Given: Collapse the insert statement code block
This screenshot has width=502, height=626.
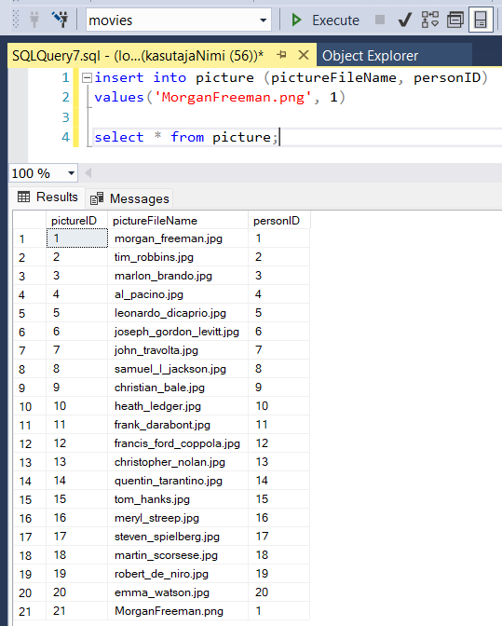Looking at the screenshot, I should [x=87, y=77].
